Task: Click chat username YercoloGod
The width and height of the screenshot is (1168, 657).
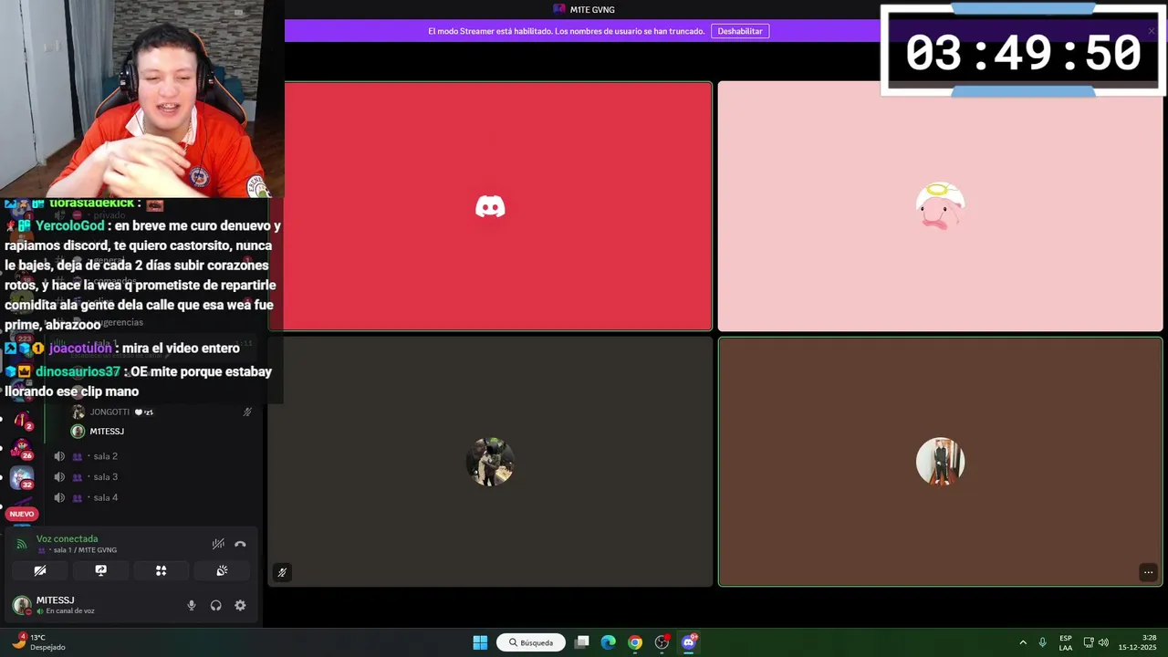Action: (70, 225)
